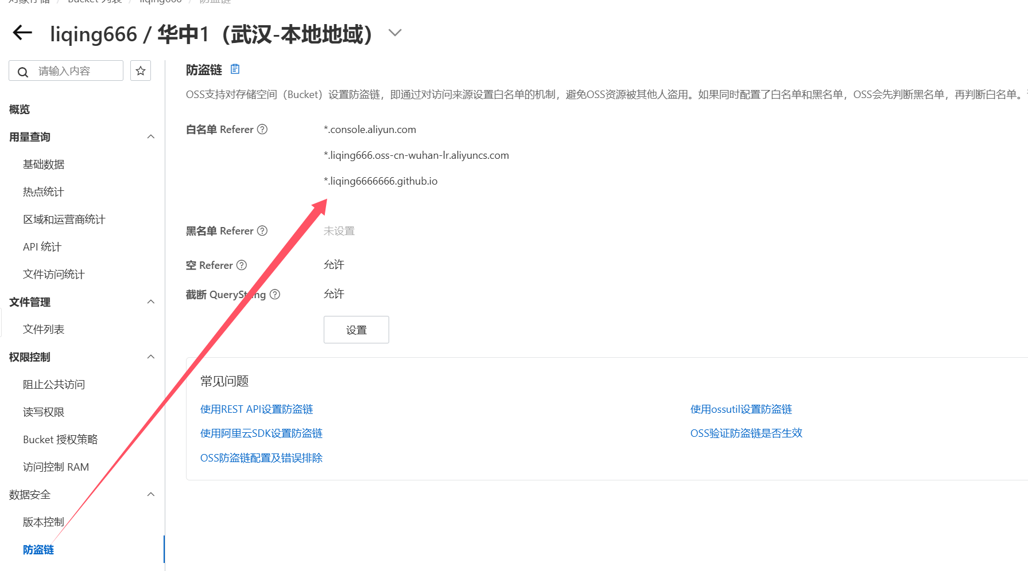The image size is (1028, 571).
Task: Select 文件列表 in the sidebar
Action: [x=44, y=330]
